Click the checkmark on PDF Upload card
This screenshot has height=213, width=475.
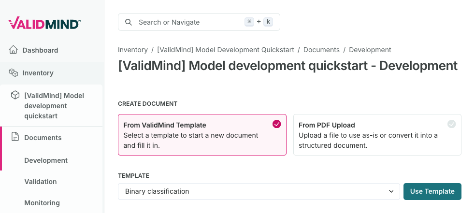[x=452, y=124]
